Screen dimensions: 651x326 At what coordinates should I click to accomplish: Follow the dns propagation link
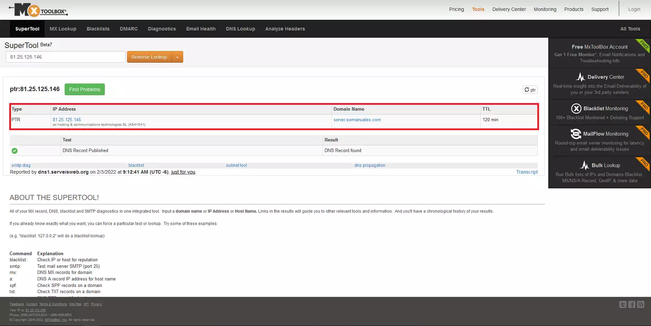369,166
